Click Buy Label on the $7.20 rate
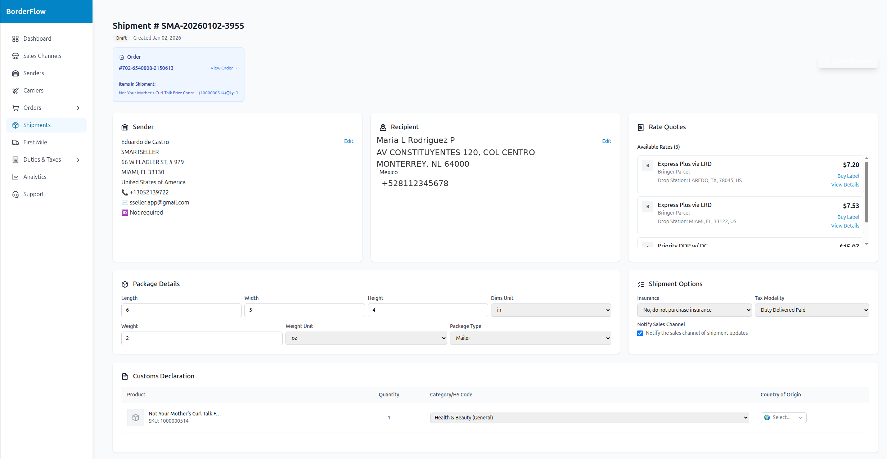This screenshot has height=459, width=887. pyautogui.click(x=848, y=176)
